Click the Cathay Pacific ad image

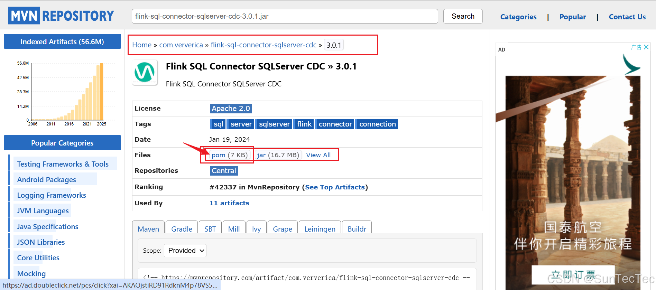[x=573, y=166]
